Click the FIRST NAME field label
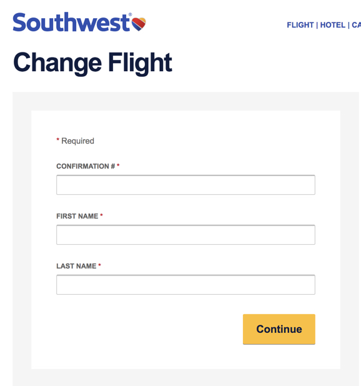 pyautogui.click(x=77, y=216)
